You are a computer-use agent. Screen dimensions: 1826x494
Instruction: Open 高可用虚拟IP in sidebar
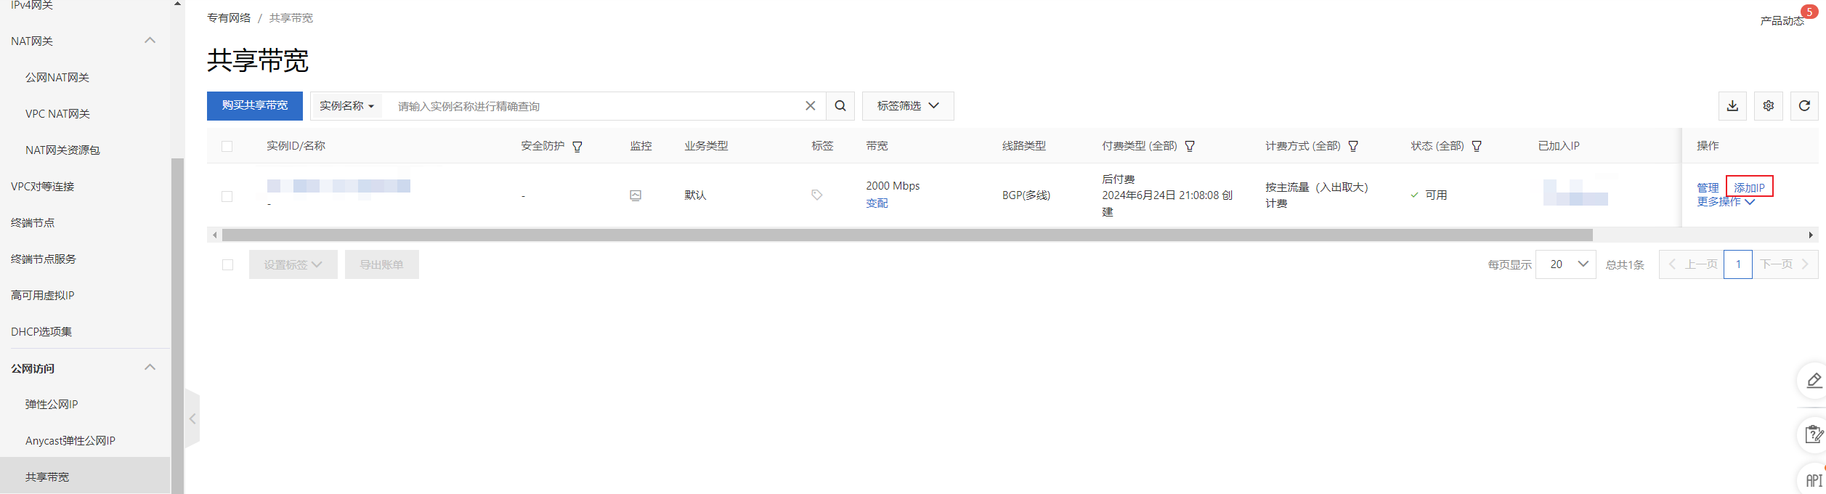(42, 296)
